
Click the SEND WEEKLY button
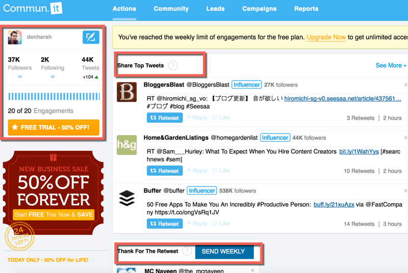224,252
